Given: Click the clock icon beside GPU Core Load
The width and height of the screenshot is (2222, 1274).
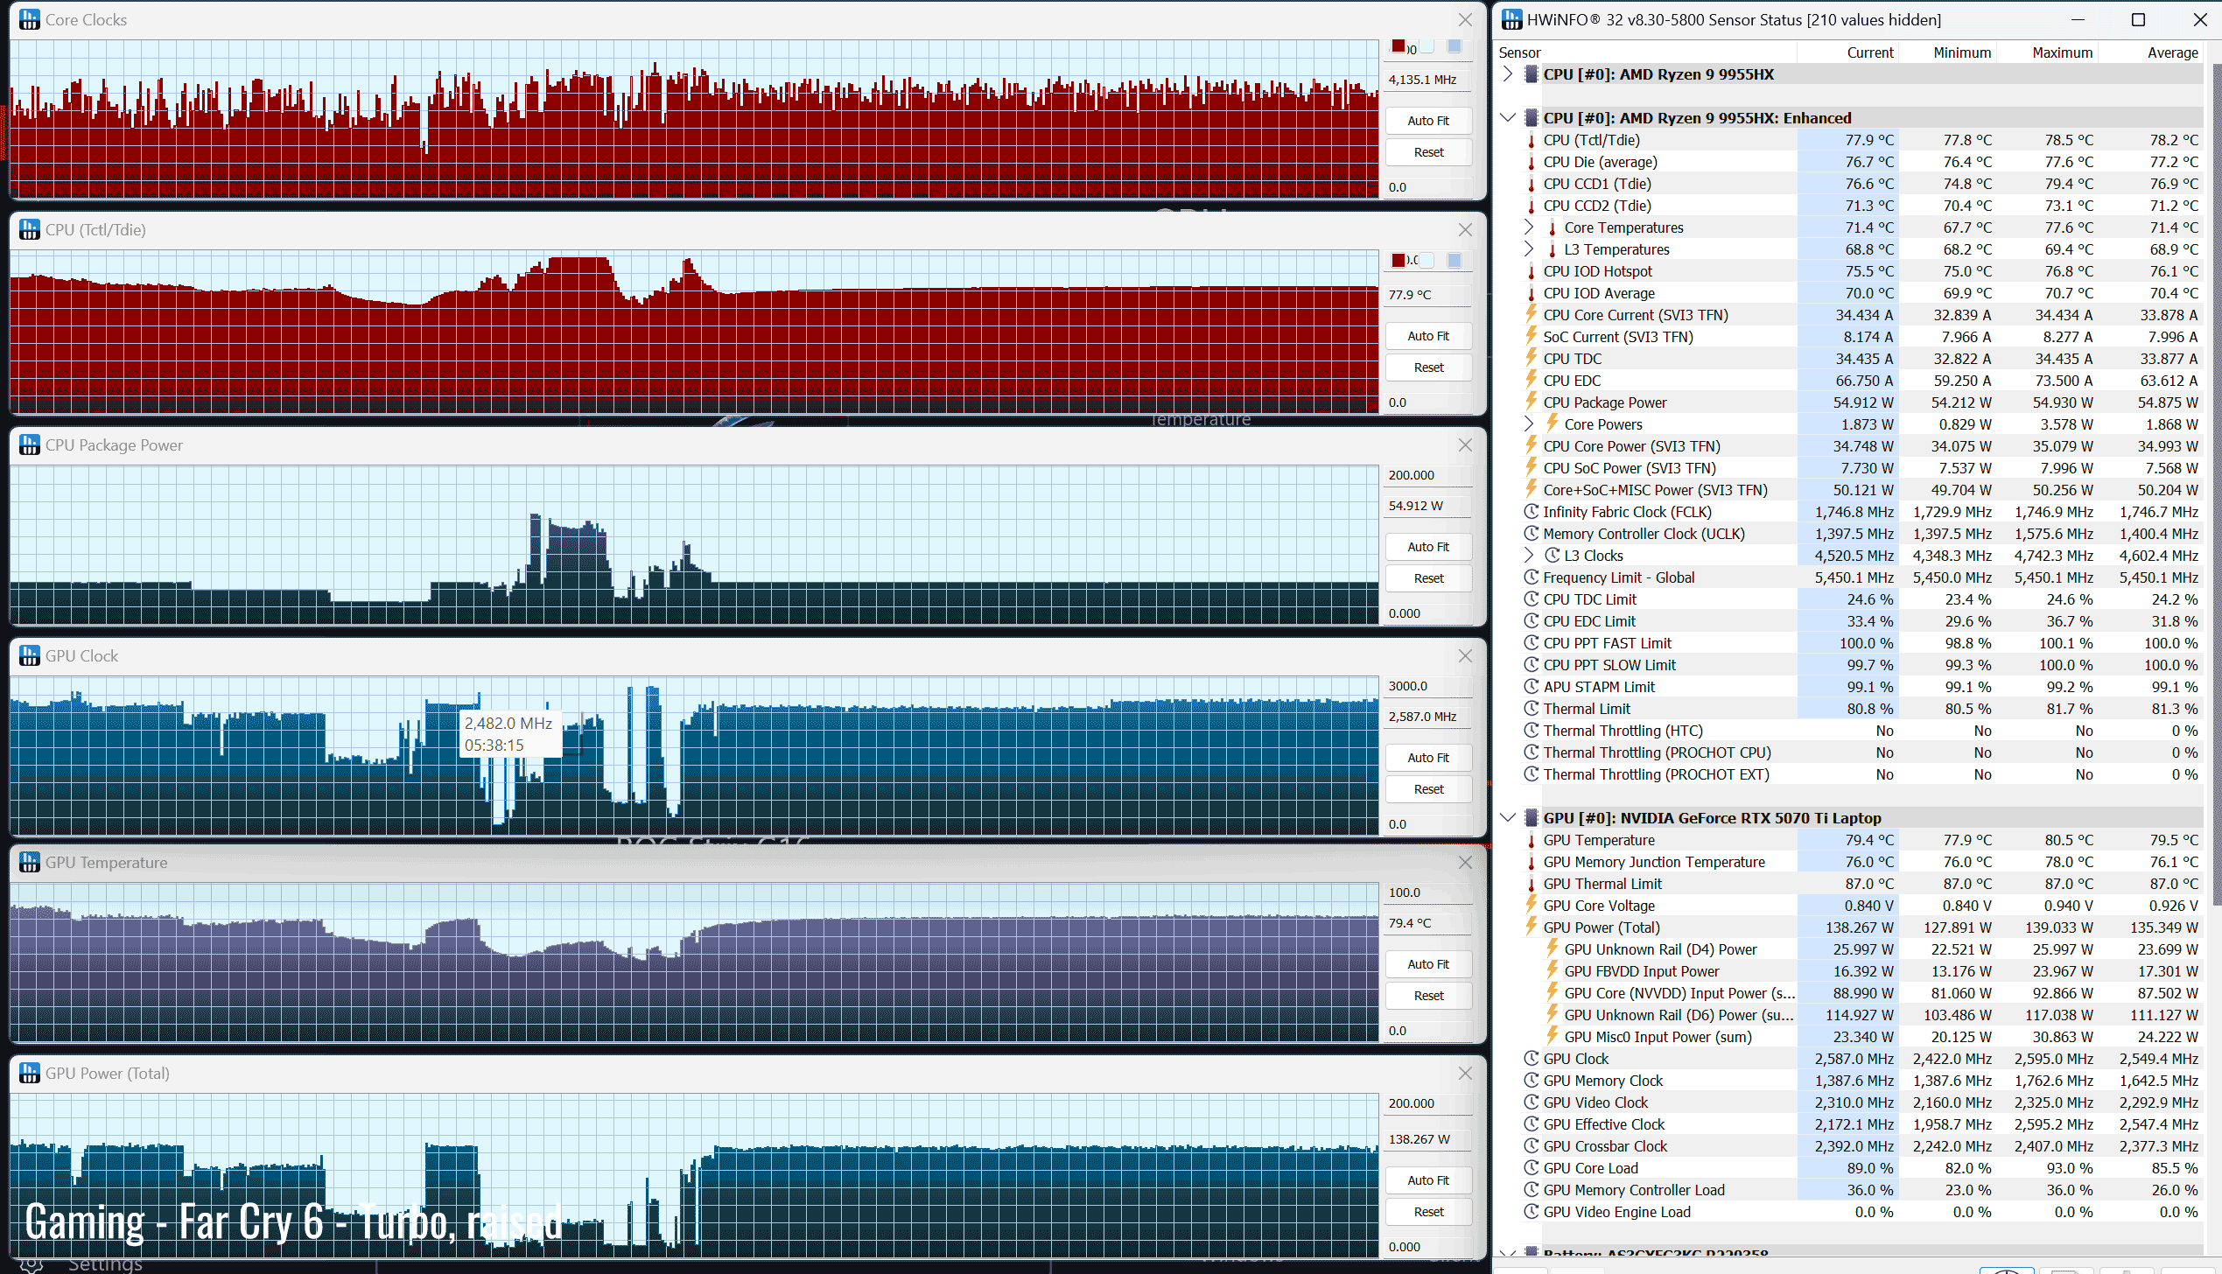Looking at the screenshot, I should (1531, 1168).
